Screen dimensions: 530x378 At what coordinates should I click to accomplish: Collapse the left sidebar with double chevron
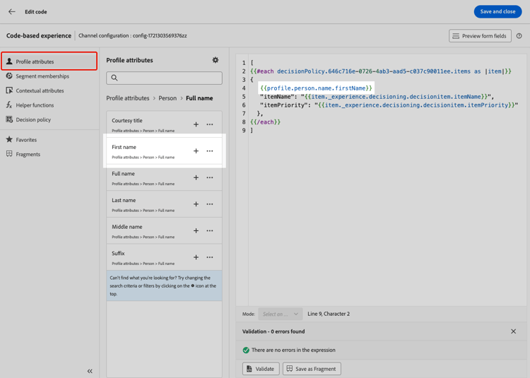(90, 371)
